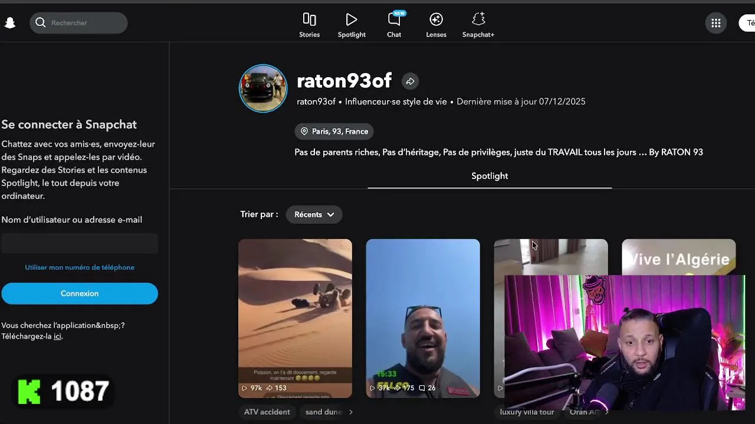Click the play count icon beside 37k
The image size is (755, 424).
coord(373,388)
